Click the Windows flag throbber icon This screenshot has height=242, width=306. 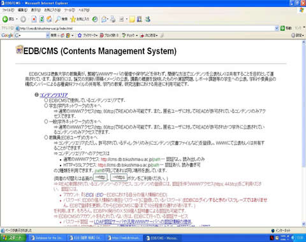pyautogui.click(x=302, y=10)
